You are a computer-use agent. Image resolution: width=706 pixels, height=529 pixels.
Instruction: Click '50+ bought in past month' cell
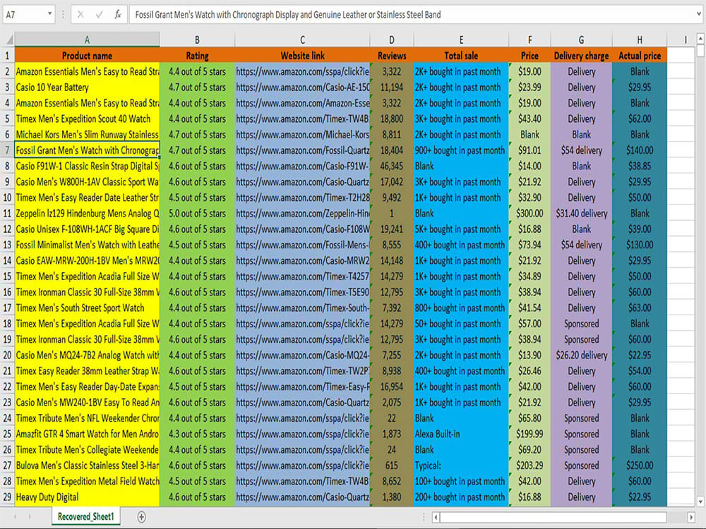461,324
